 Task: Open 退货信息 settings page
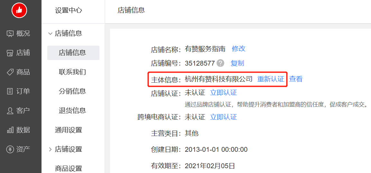pyautogui.click(x=72, y=110)
